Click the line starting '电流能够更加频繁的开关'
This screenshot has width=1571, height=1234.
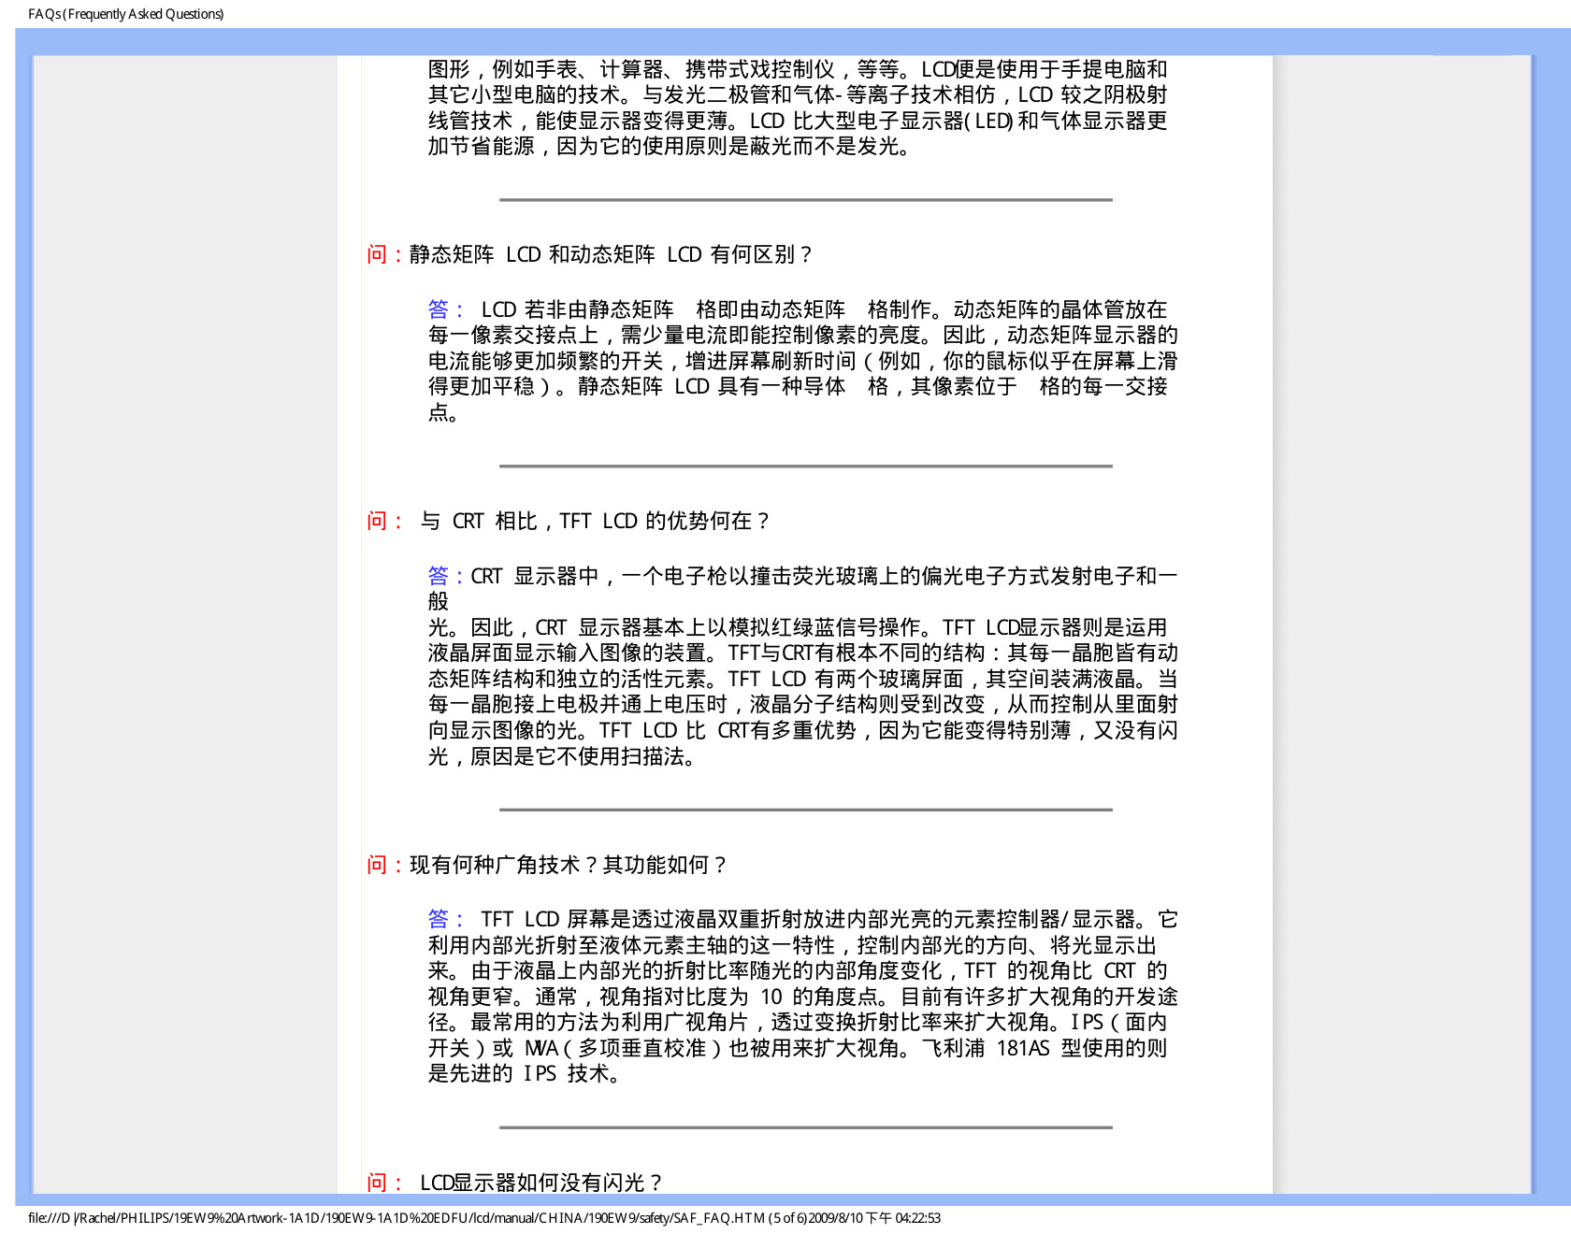[x=803, y=361]
